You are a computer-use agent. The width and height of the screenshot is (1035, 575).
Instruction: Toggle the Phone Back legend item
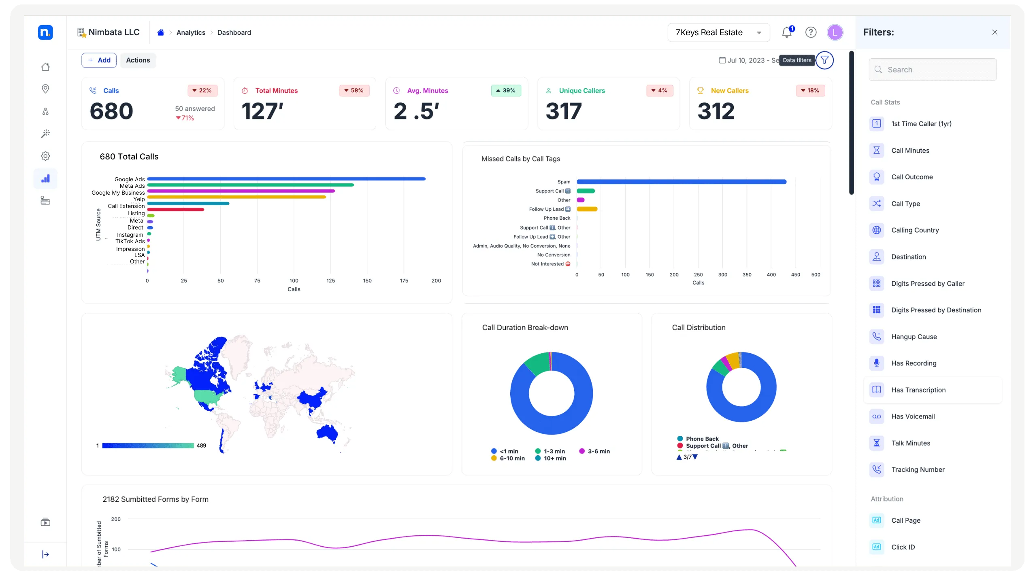[x=698, y=439]
